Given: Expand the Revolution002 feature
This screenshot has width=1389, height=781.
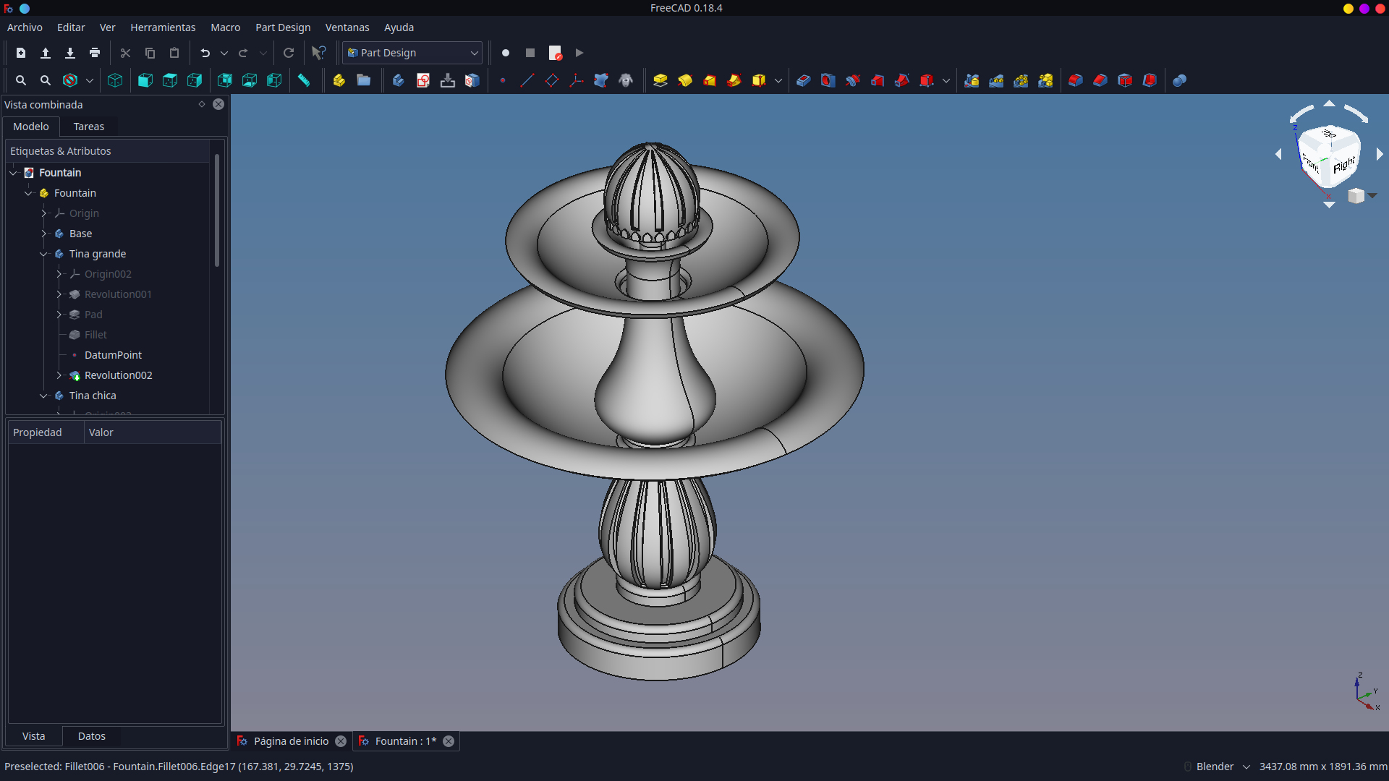Looking at the screenshot, I should (x=59, y=375).
